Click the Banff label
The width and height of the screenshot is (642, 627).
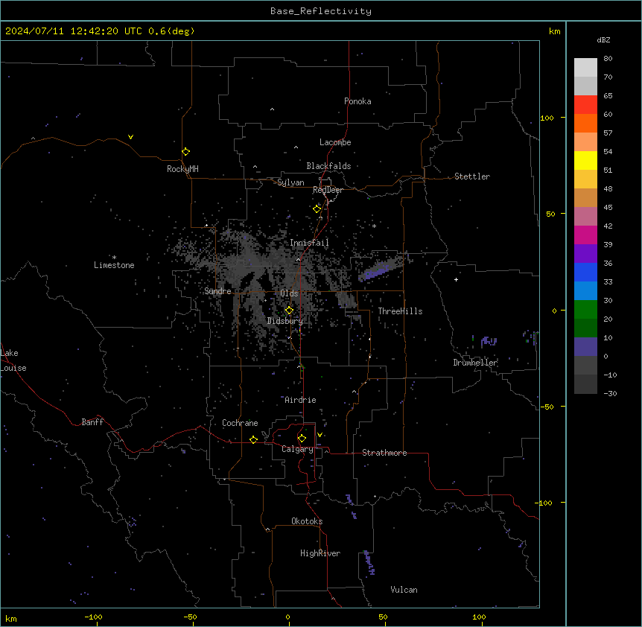92,422
